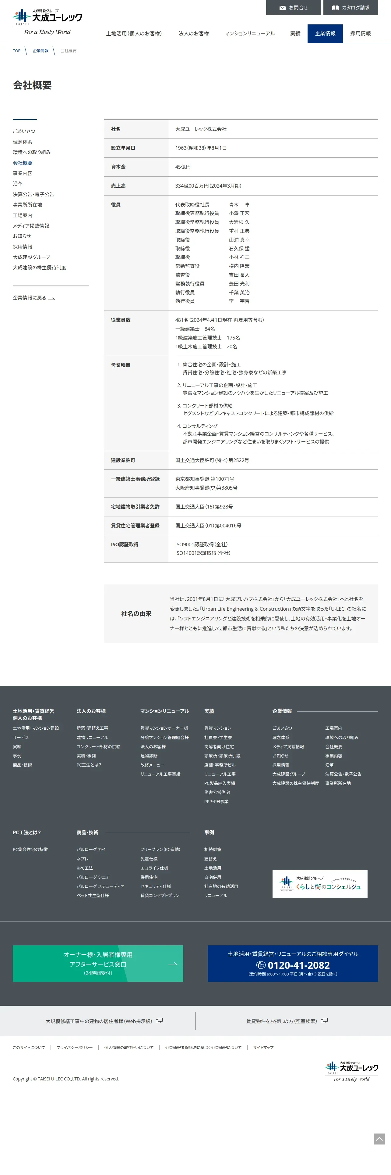Viewport: 391px width, 1175px height.
Task: Open 実績 nav menu
Action: (295, 34)
